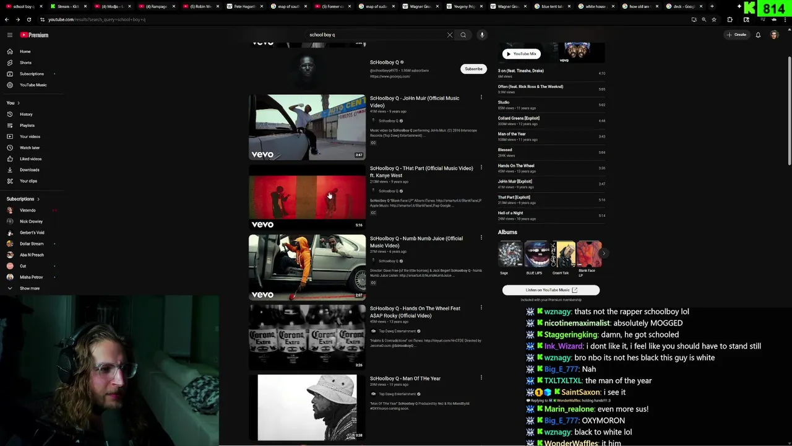Open more options for THat Part video
This screenshot has height=446, width=792.
point(481,167)
